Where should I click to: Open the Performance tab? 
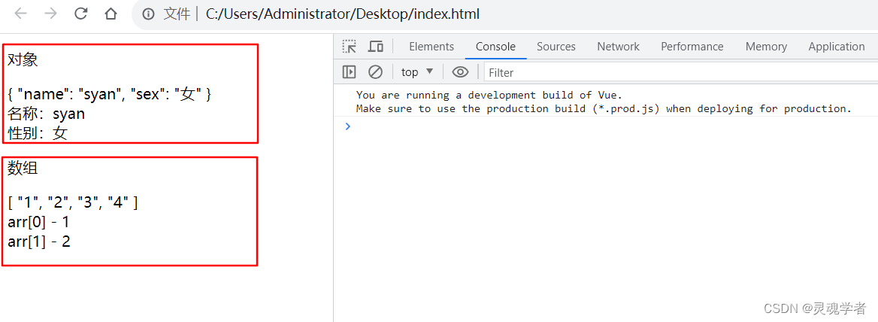tap(692, 47)
